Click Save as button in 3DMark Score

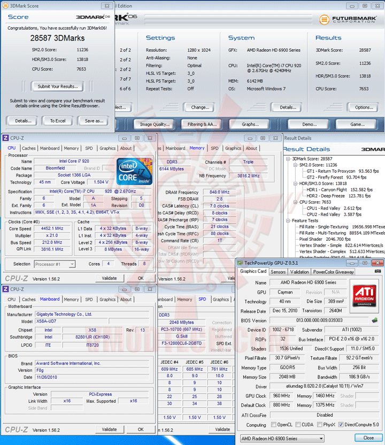[94, 121]
